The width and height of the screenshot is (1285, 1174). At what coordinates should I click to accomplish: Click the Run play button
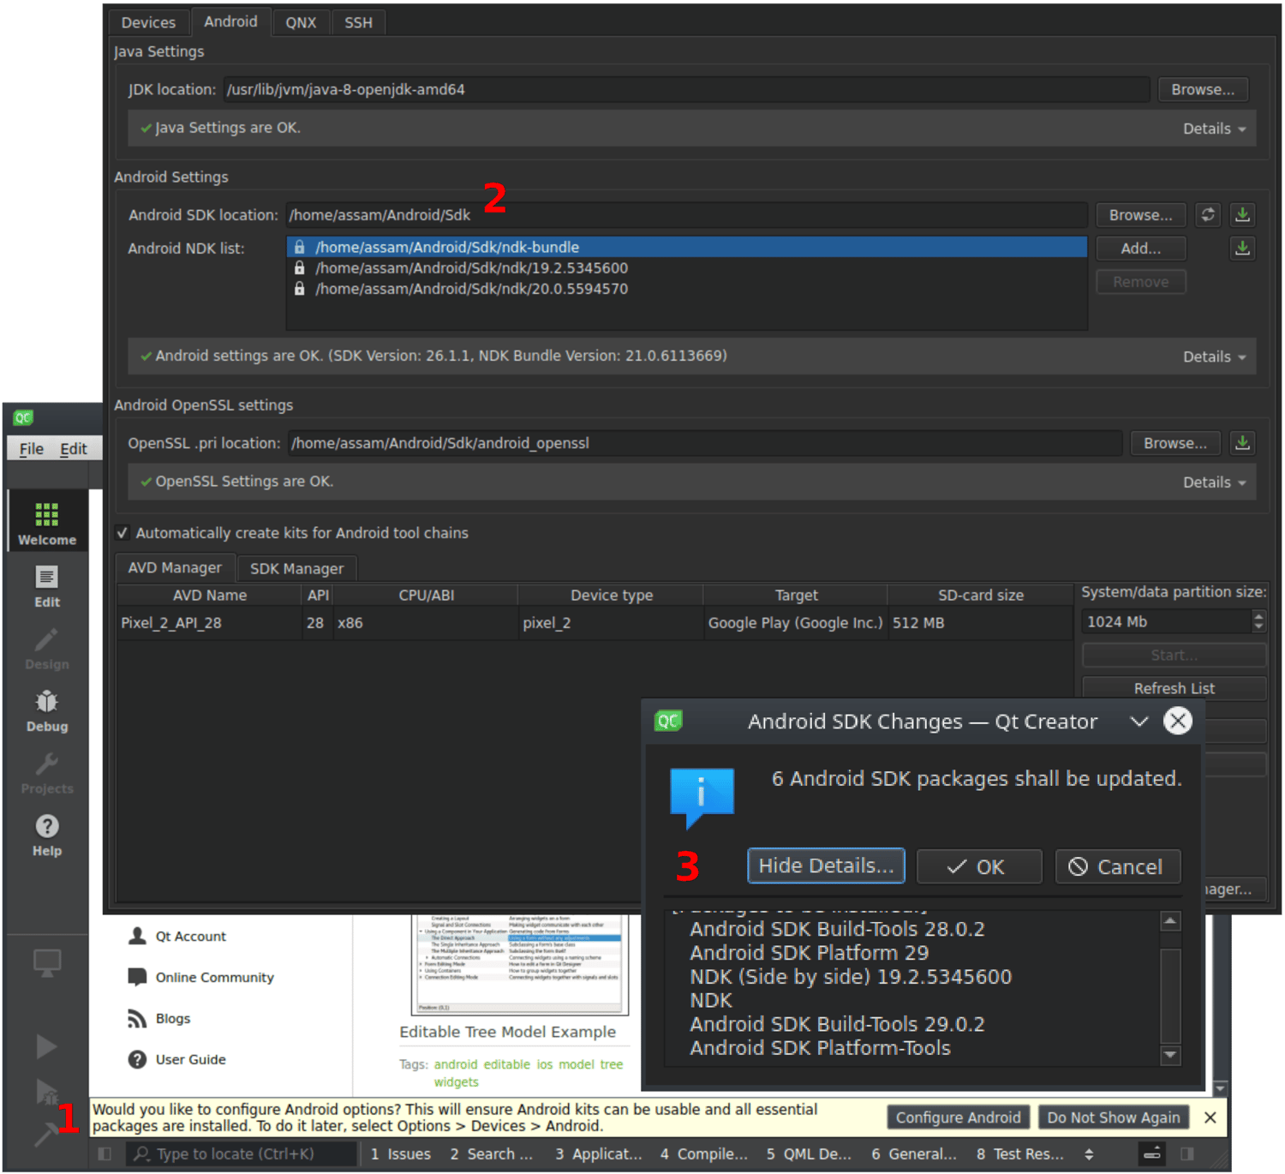click(46, 1046)
